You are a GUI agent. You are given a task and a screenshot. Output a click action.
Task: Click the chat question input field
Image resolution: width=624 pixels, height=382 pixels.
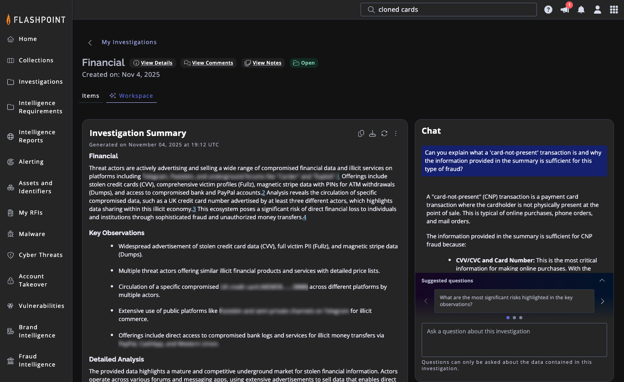tap(514, 340)
